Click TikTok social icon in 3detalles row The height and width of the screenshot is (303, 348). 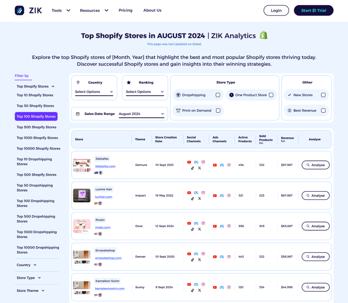pos(192,168)
